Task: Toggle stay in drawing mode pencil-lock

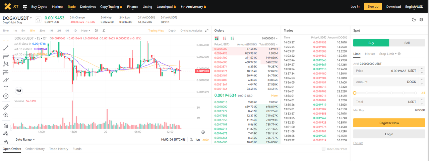Action: (x=6, y=134)
